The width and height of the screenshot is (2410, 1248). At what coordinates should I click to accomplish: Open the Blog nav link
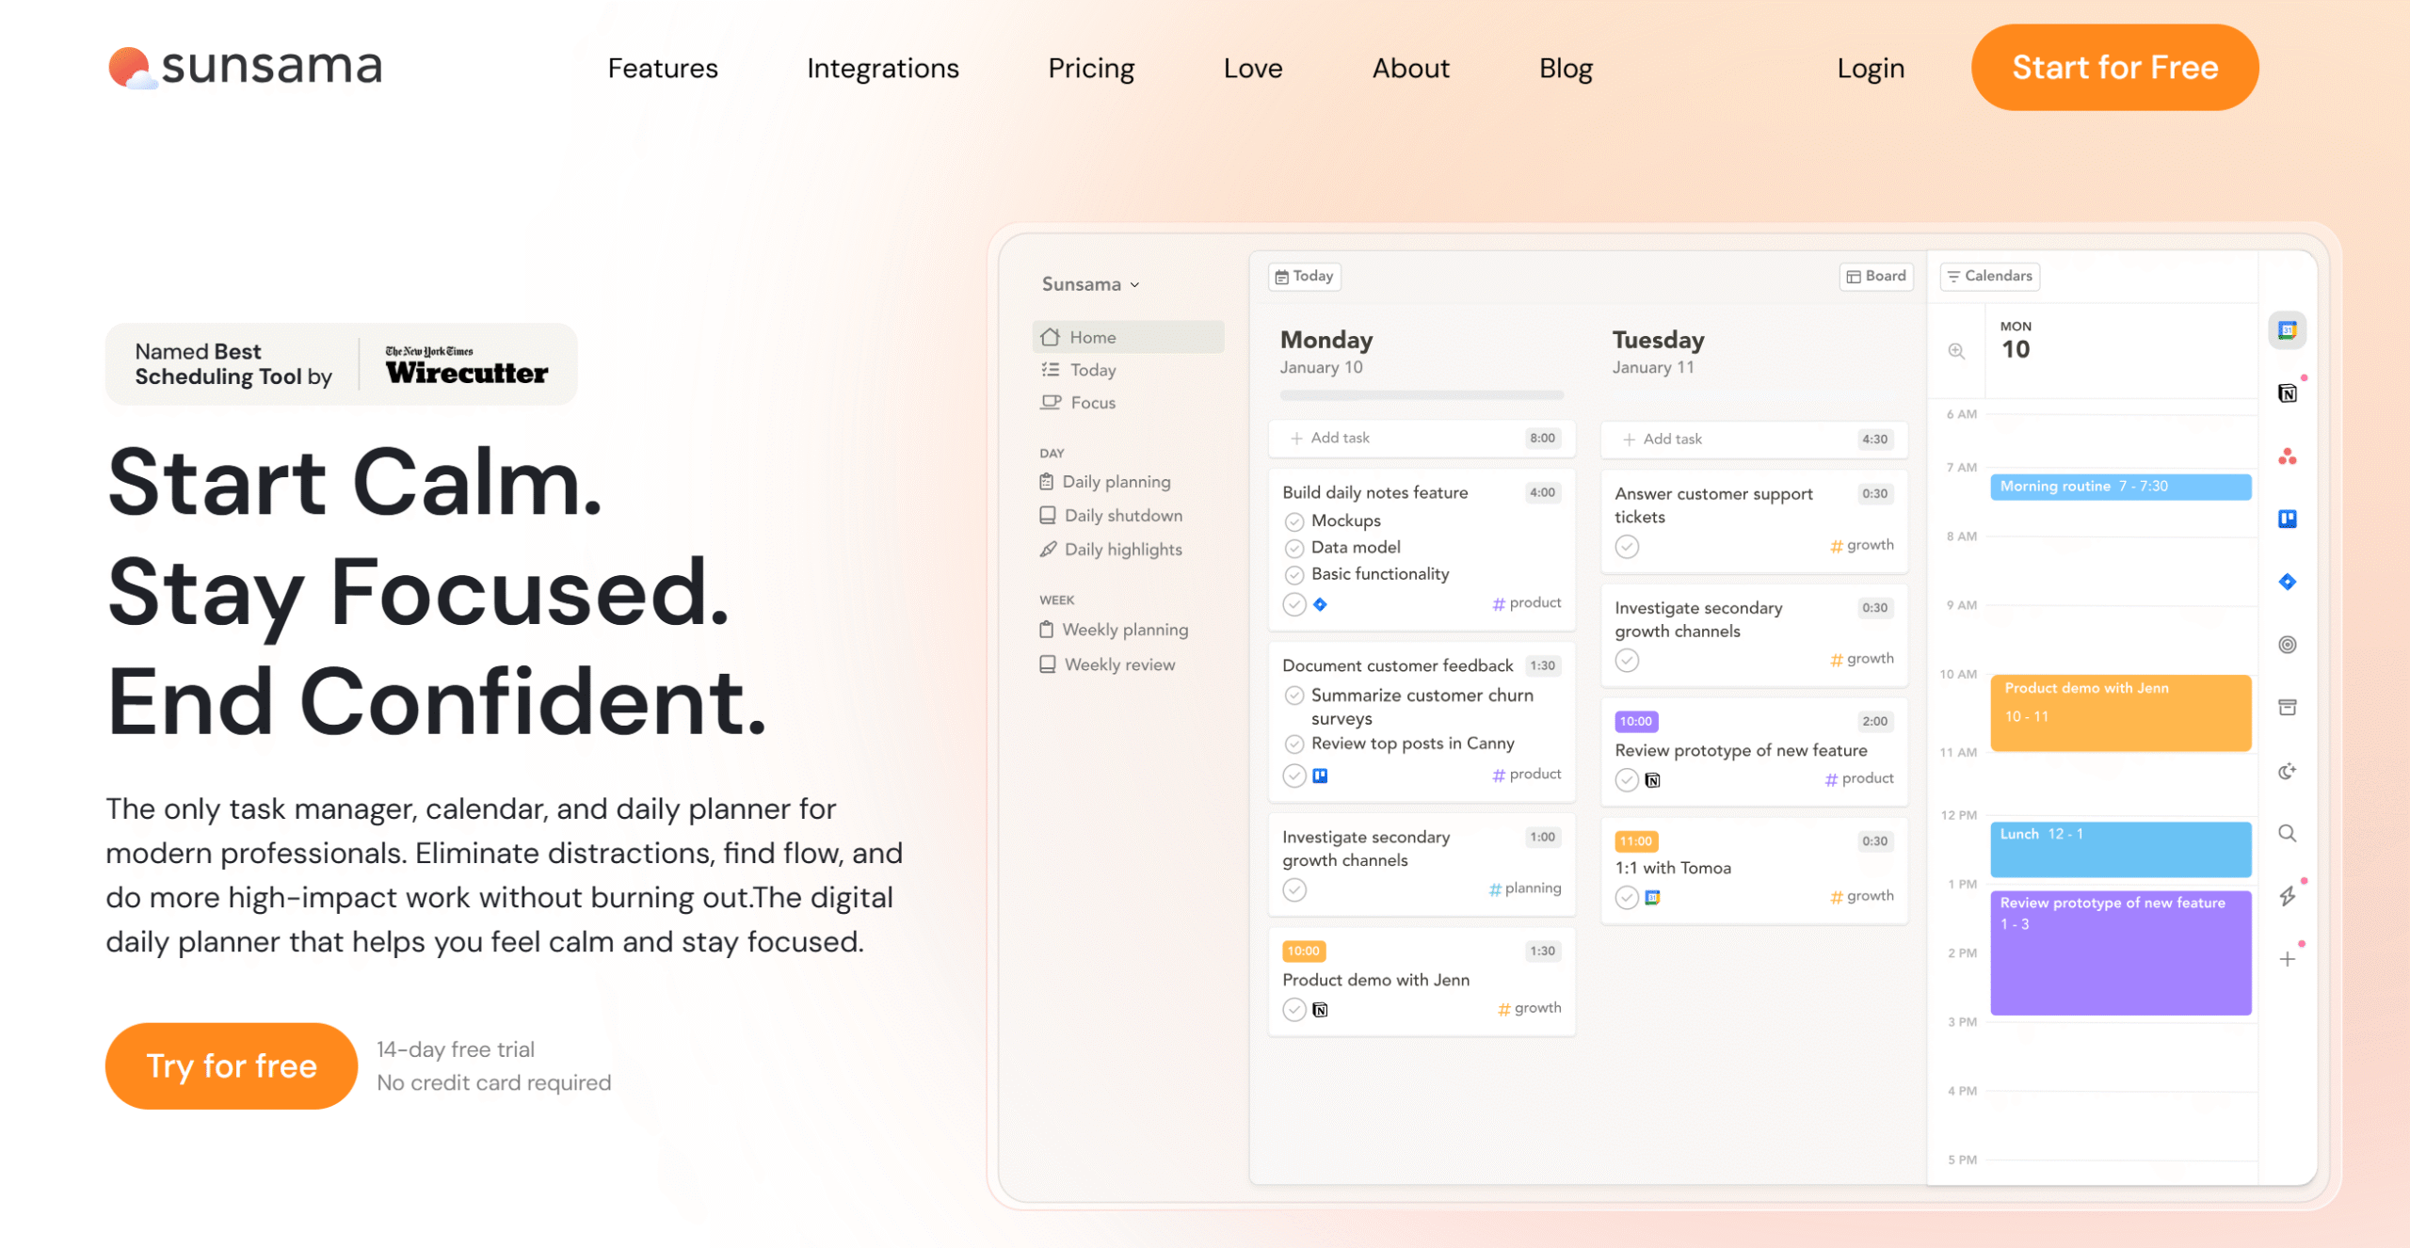[x=1566, y=68]
